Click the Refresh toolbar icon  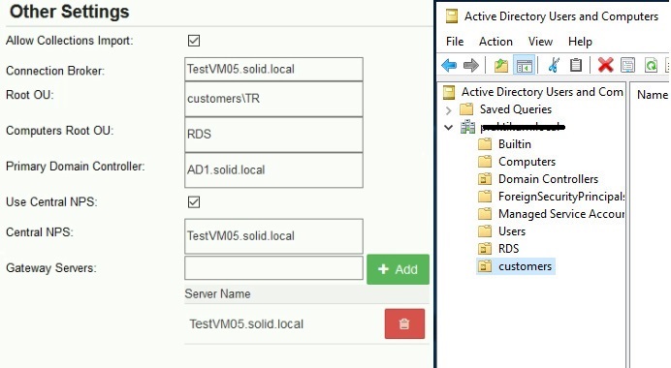point(651,66)
